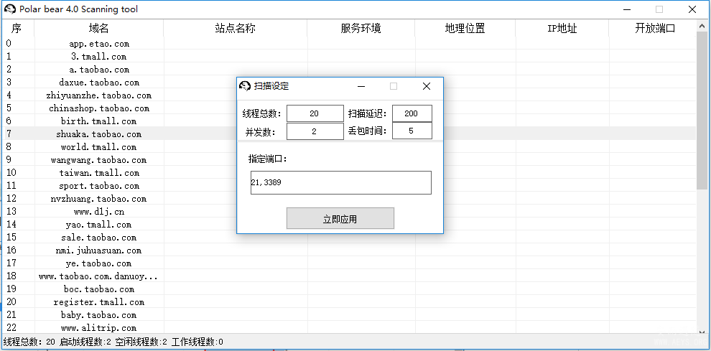Click the bear icon in 扫描设定 dialog title

(x=245, y=86)
